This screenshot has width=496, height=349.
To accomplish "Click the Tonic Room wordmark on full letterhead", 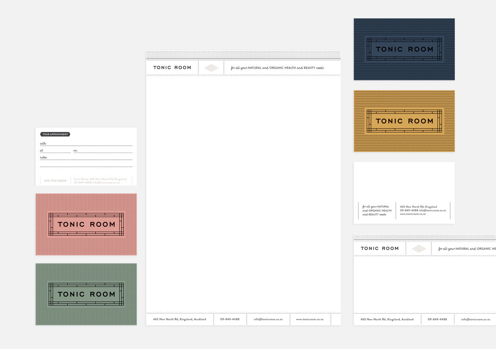I will pos(172,68).
